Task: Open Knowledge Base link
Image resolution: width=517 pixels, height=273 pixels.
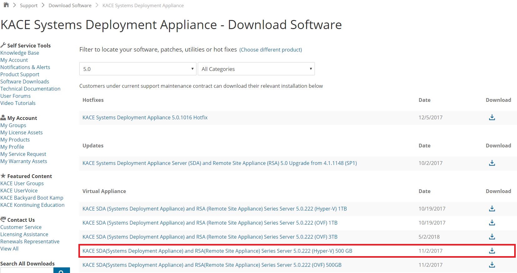Action: (x=20, y=53)
